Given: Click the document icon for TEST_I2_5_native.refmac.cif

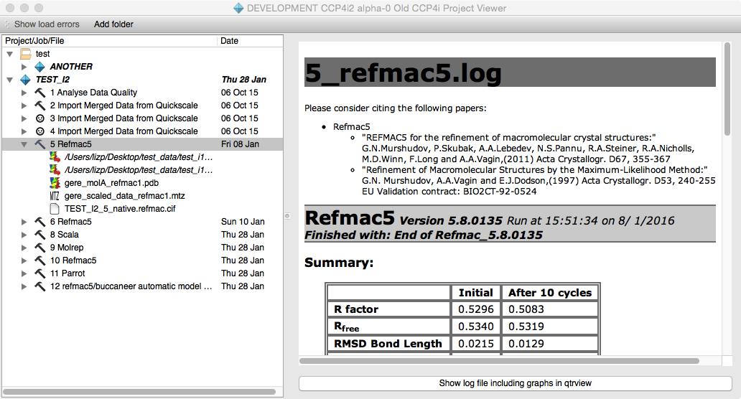Looking at the screenshot, I should click(55, 209).
